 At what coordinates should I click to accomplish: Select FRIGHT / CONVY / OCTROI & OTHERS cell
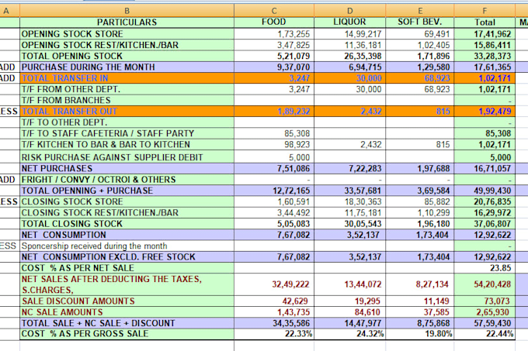(x=127, y=180)
